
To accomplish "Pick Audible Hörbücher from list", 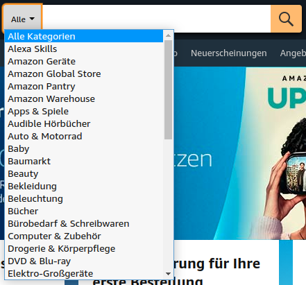I will pyautogui.click(x=84, y=123).
